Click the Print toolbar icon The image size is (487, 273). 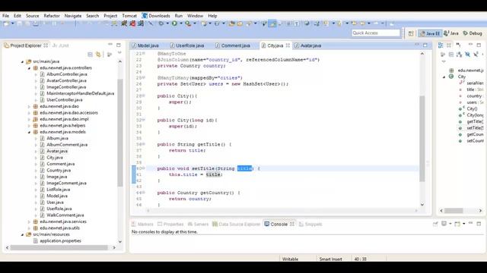point(36,24)
